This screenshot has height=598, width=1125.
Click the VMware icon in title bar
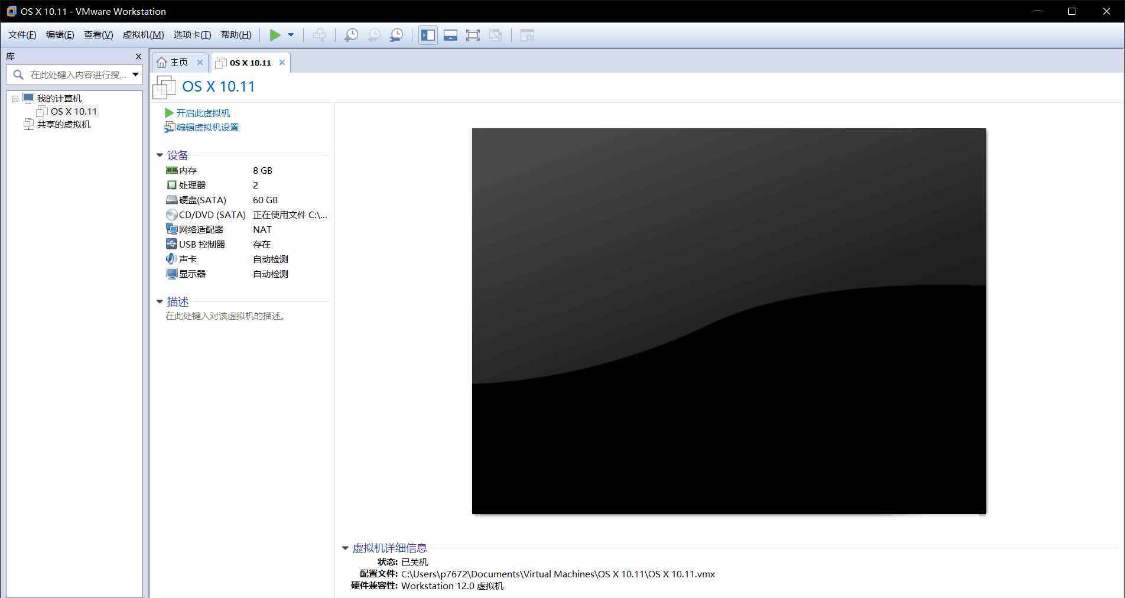pyautogui.click(x=11, y=11)
